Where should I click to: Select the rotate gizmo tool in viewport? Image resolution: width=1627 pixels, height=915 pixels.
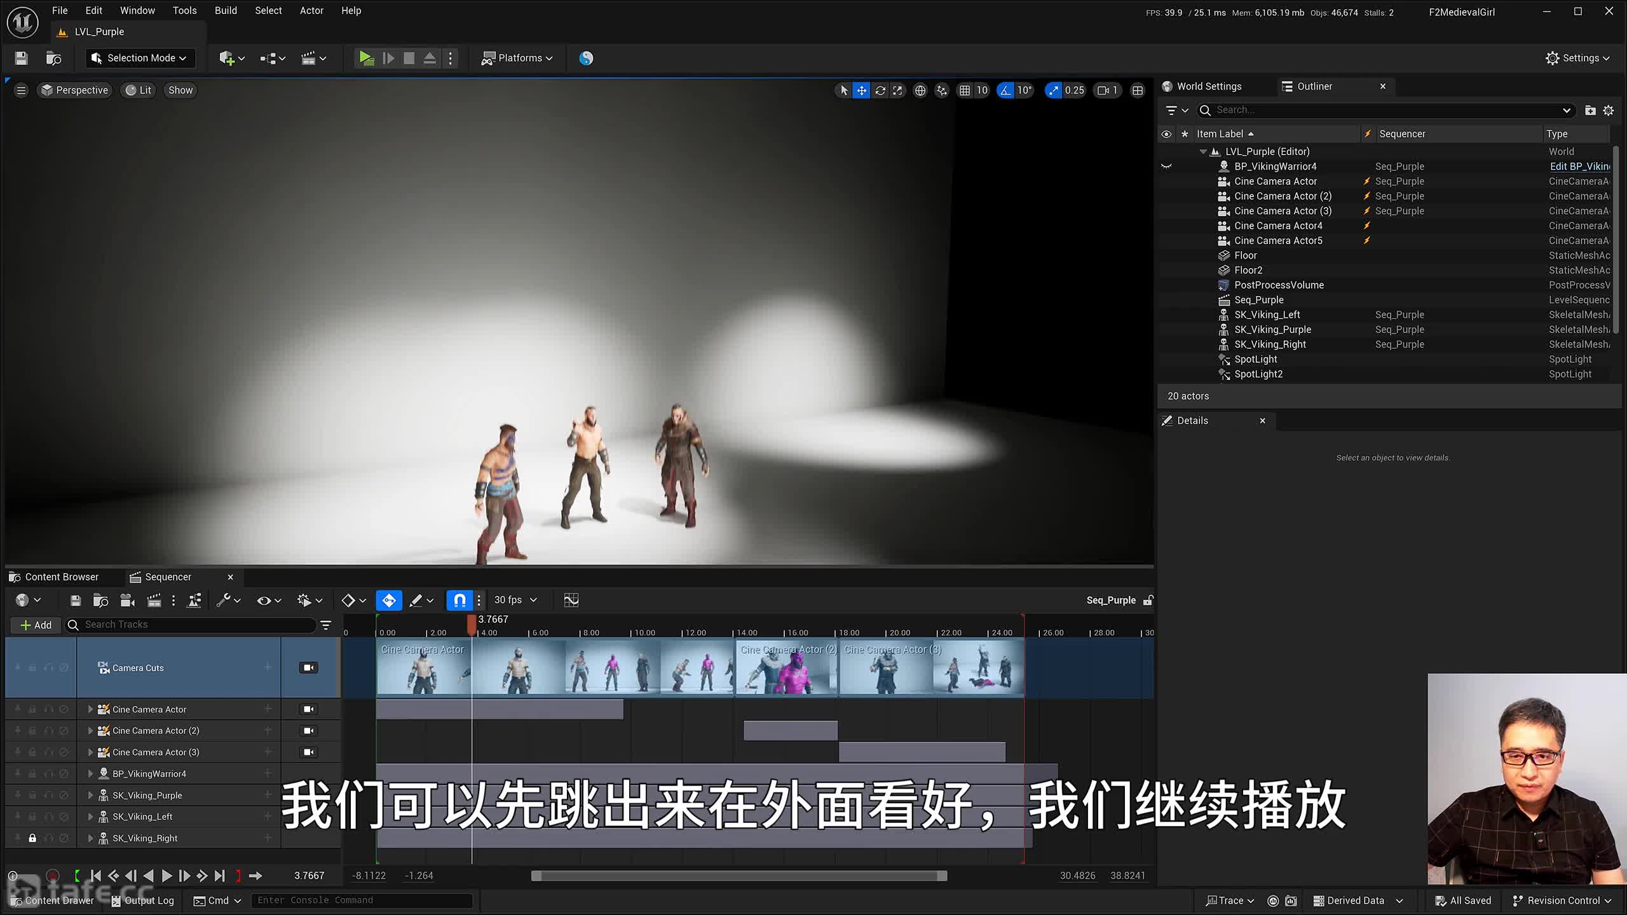(x=880, y=90)
